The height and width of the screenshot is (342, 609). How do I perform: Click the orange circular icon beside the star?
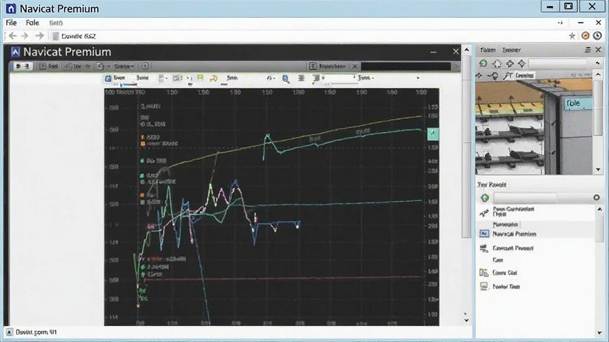click(585, 36)
